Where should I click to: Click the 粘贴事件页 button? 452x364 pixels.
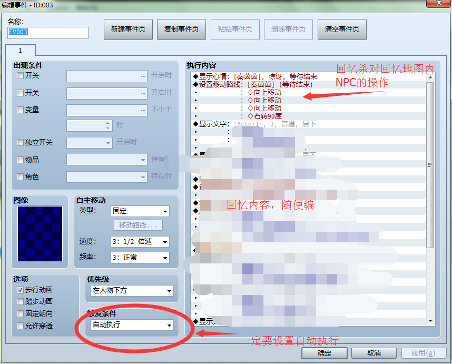tap(235, 29)
